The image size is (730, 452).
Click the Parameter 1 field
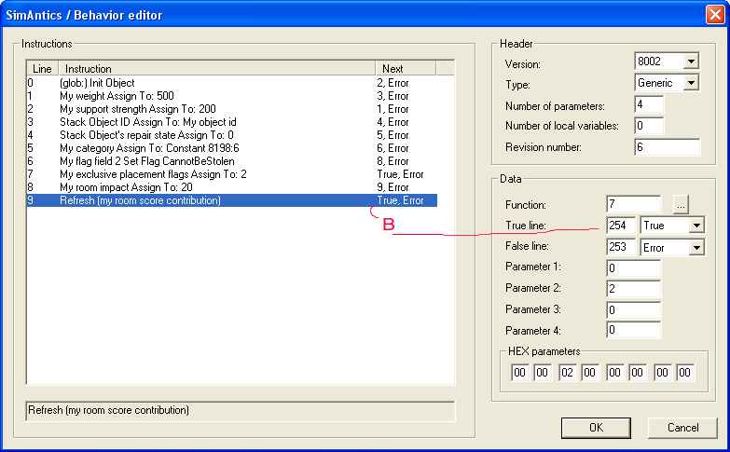[634, 268]
